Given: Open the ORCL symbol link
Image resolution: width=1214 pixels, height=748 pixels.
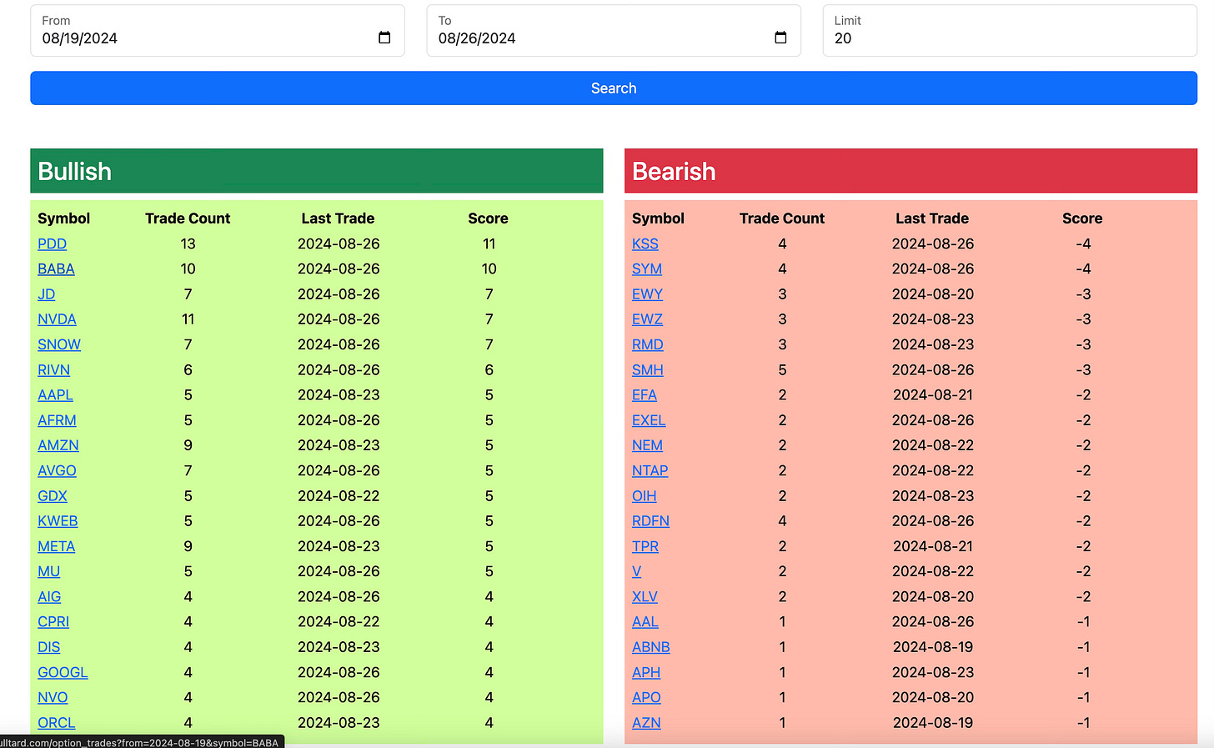Looking at the screenshot, I should click(x=56, y=722).
